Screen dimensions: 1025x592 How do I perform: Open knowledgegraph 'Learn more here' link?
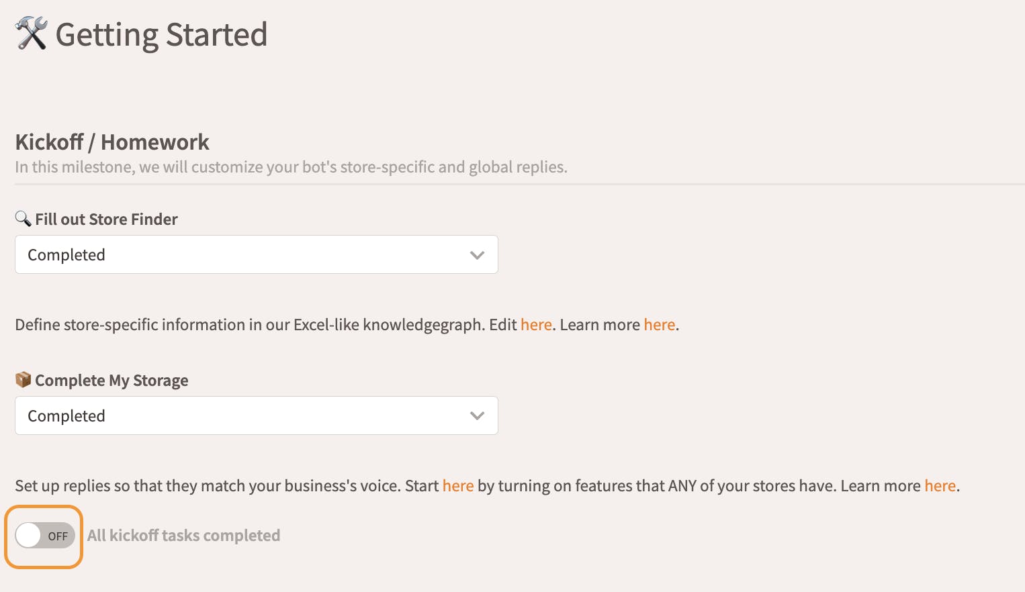tap(659, 325)
